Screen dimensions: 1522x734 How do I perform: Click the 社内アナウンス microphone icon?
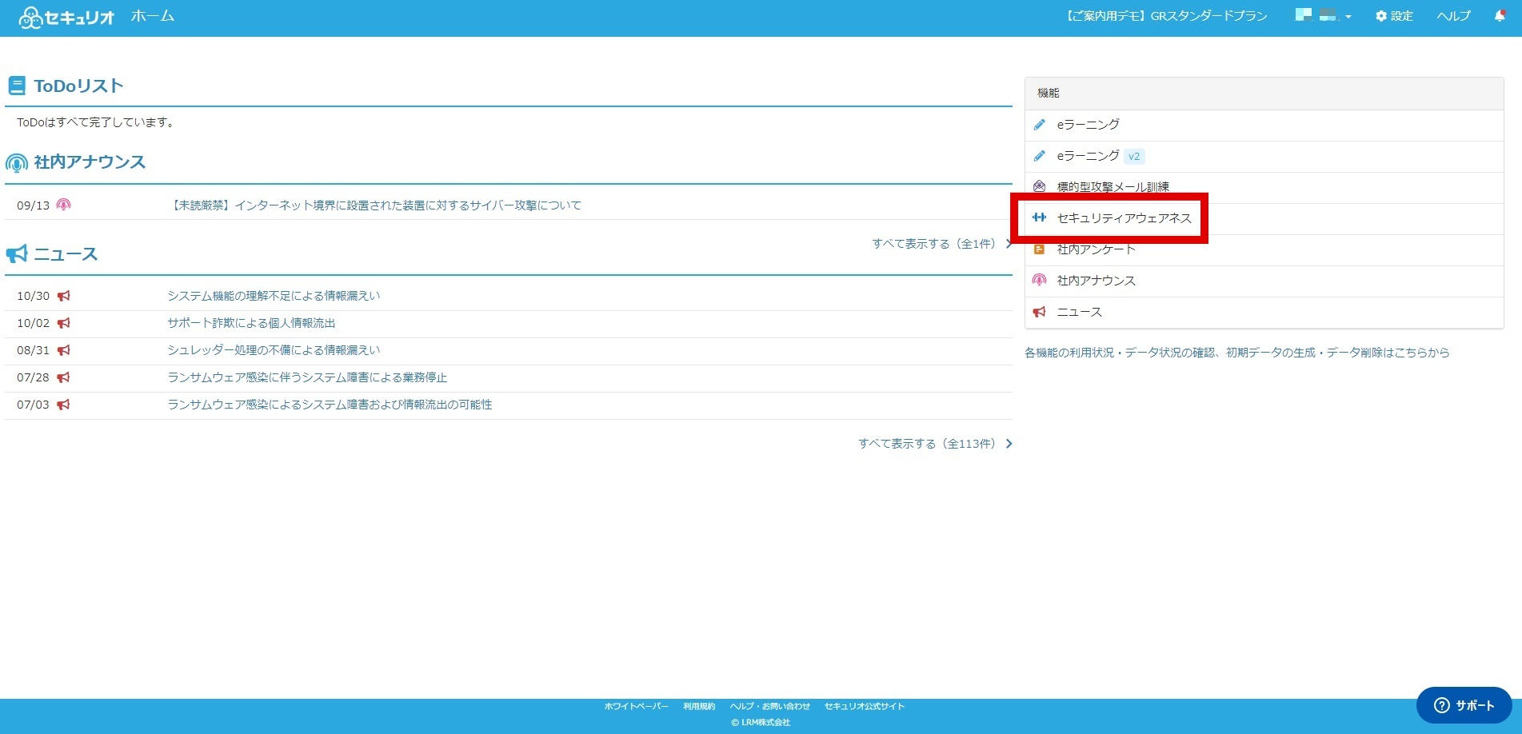pos(1039,281)
